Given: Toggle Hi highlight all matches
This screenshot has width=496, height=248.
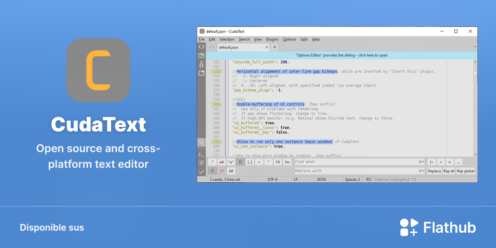Looking at the screenshot, I should click(x=278, y=162).
